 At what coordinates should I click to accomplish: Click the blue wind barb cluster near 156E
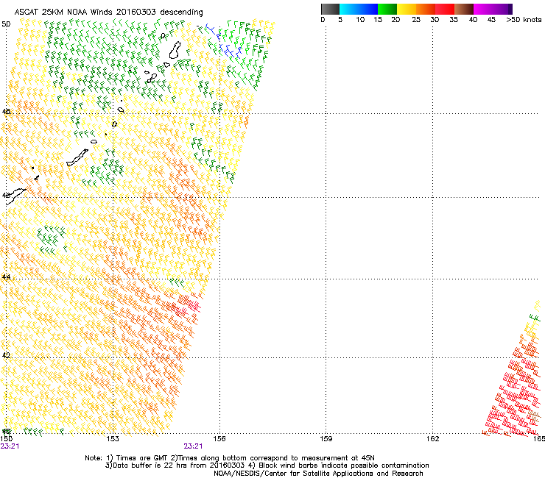click(229, 51)
